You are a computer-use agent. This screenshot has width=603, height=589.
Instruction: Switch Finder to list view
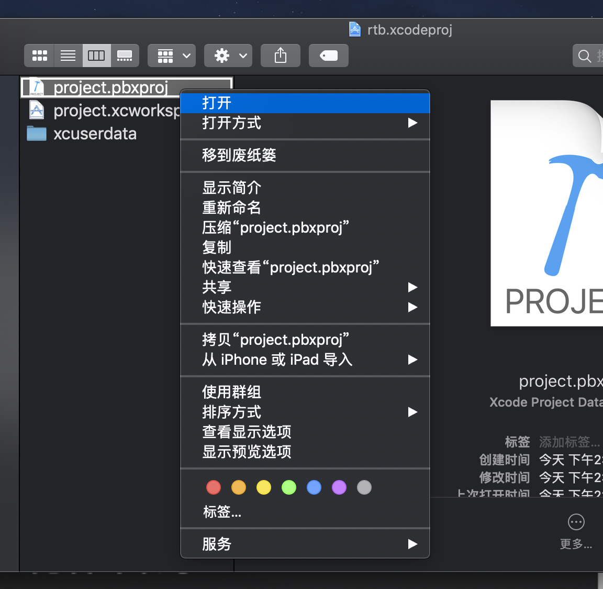coord(68,56)
